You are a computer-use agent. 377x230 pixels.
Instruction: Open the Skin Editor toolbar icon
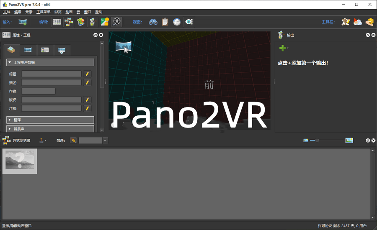click(x=346, y=22)
